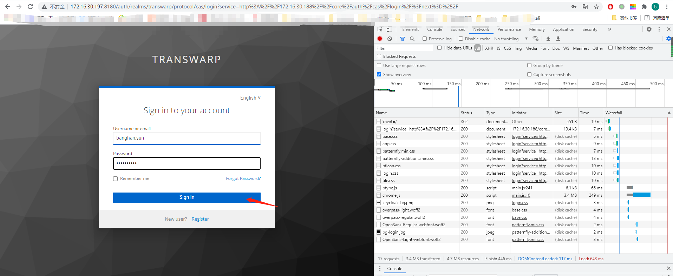Open the extensions puzzle piece icon
Screen dimensions: 673x276
(x=644, y=7)
